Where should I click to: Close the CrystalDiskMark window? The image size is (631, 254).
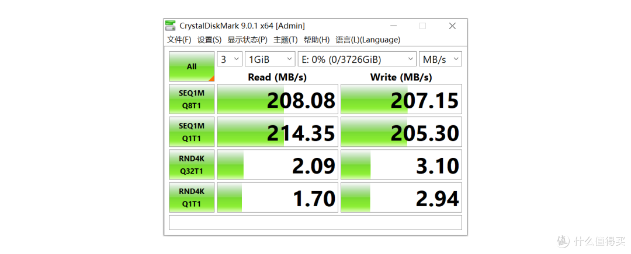(452, 26)
